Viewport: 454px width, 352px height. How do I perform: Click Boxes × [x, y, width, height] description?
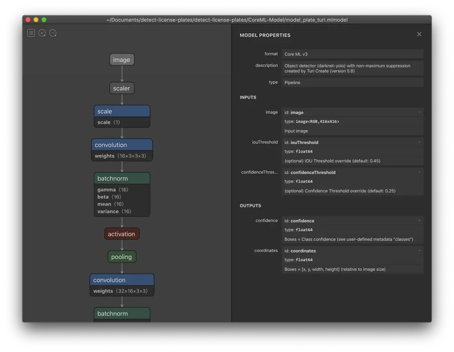335,269
